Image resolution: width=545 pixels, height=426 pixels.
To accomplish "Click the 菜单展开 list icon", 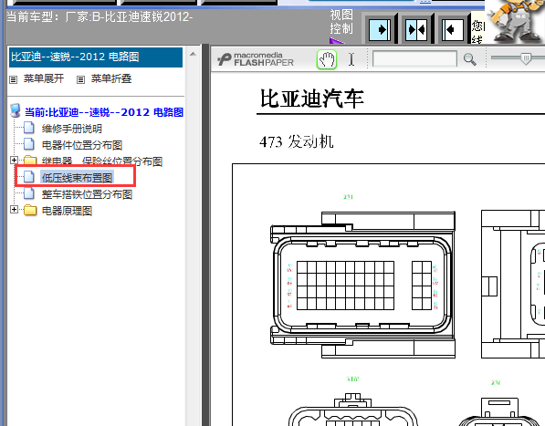I will tap(13, 80).
